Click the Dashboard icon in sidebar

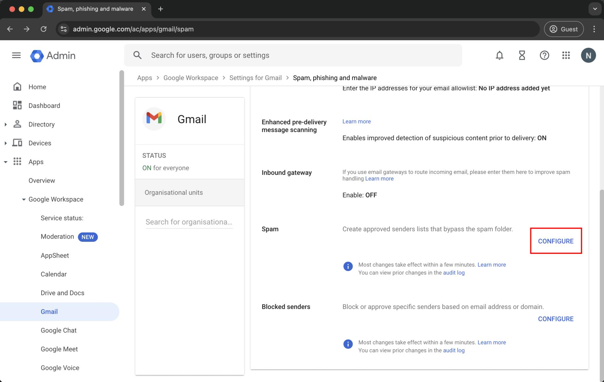tap(17, 105)
